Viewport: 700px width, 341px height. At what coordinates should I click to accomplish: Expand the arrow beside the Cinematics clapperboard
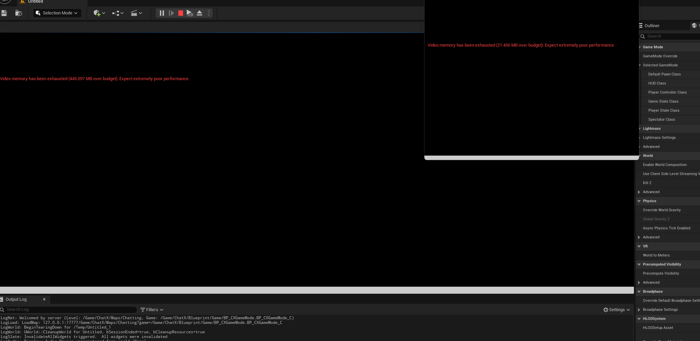pyautogui.click(x=140, y=13)
